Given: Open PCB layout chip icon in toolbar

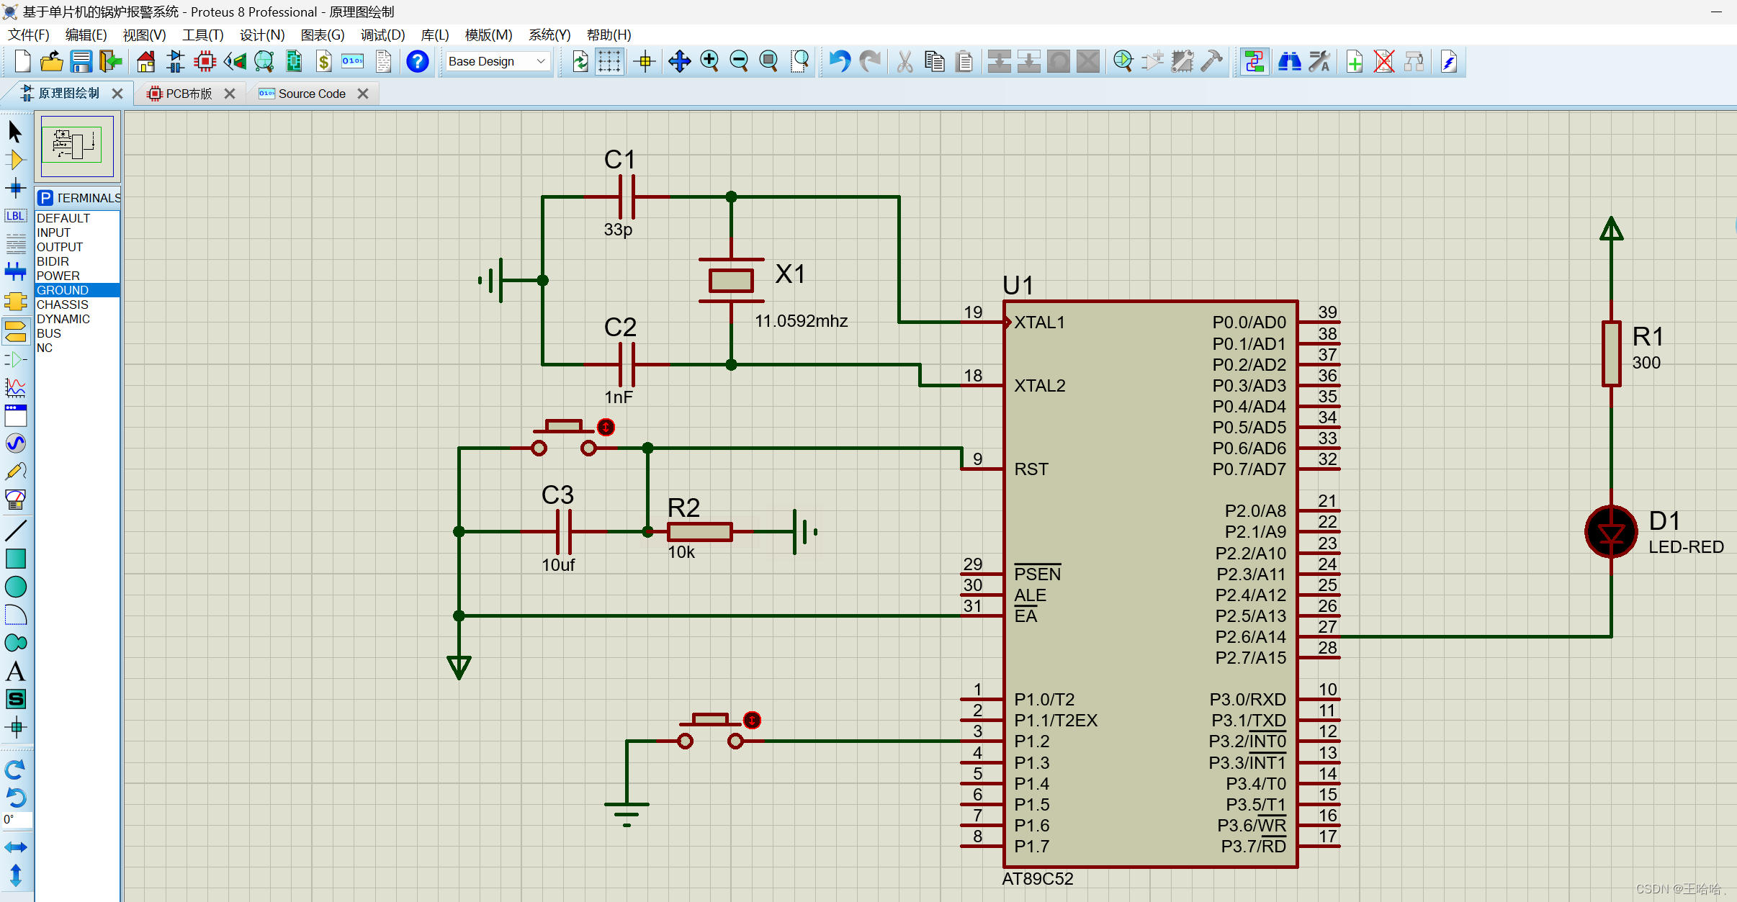Looking at the screenshot, I should [x=205, y=62].
